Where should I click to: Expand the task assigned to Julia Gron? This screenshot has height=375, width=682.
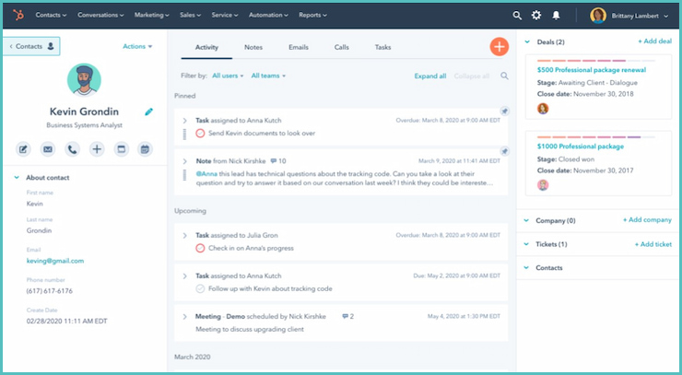[x=185, y=235]
